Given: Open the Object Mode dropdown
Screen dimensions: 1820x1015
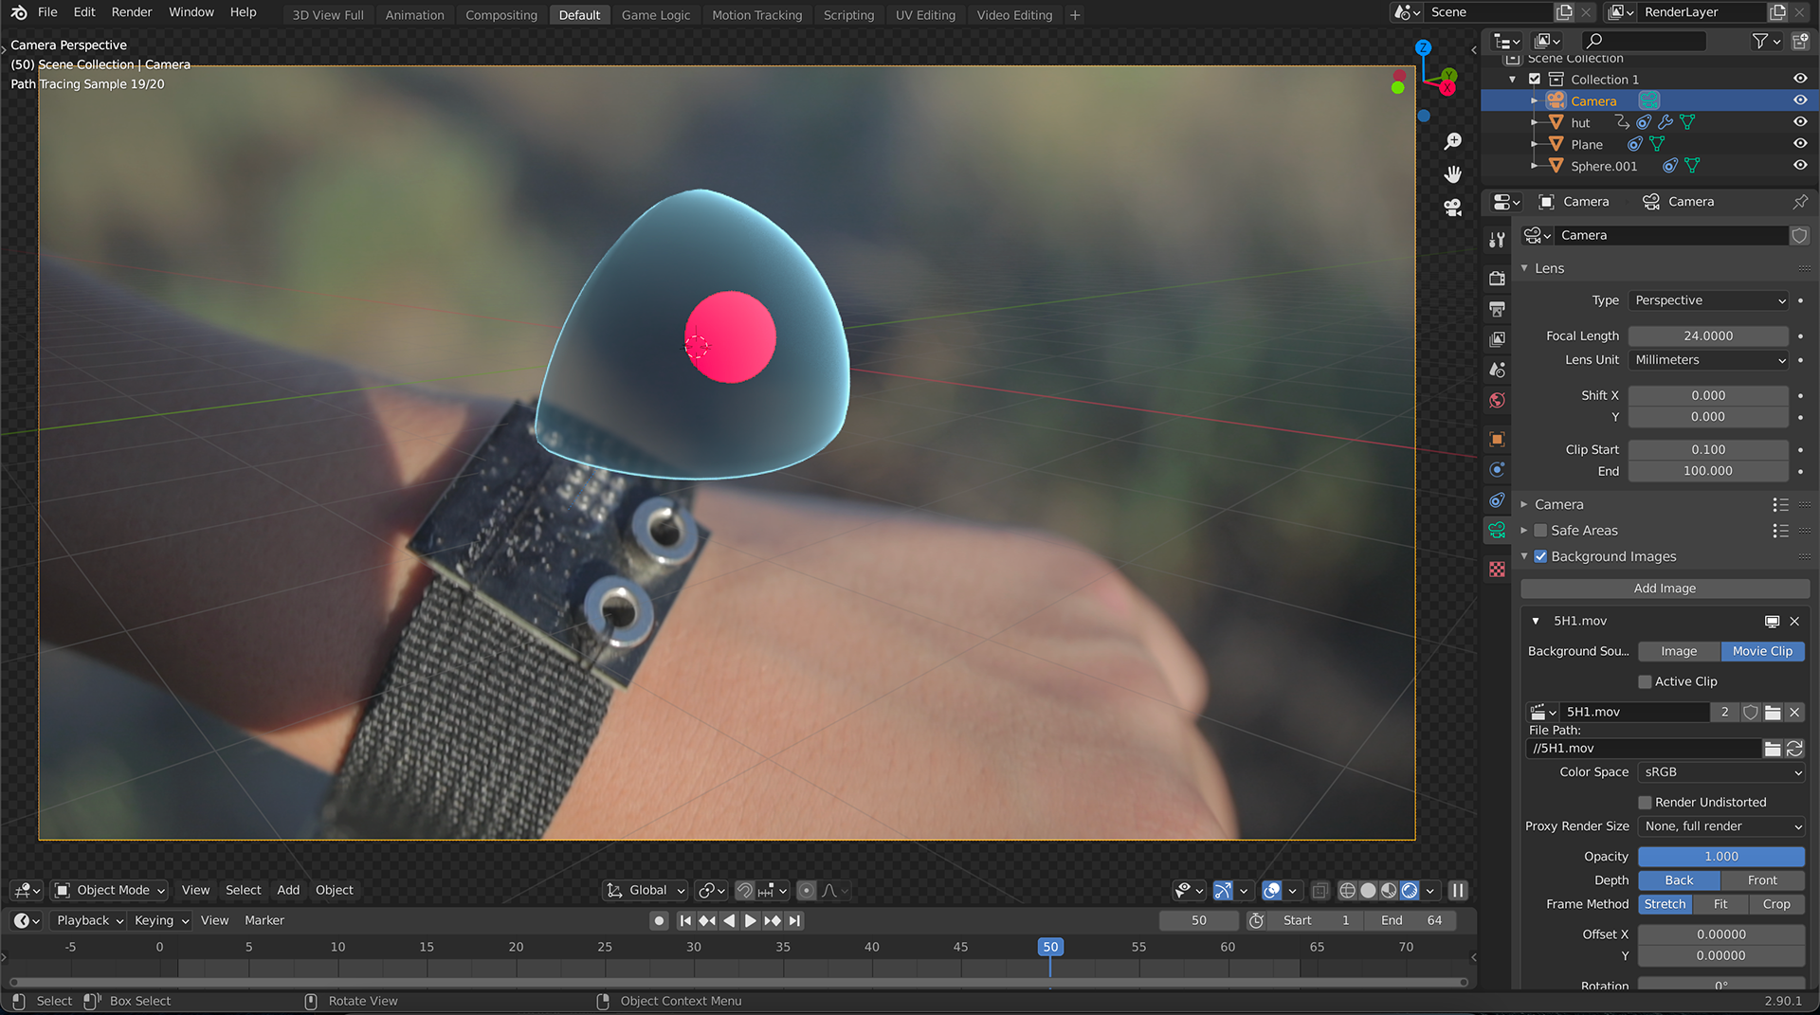Looking at the screenshot, I should click(109, 890).
